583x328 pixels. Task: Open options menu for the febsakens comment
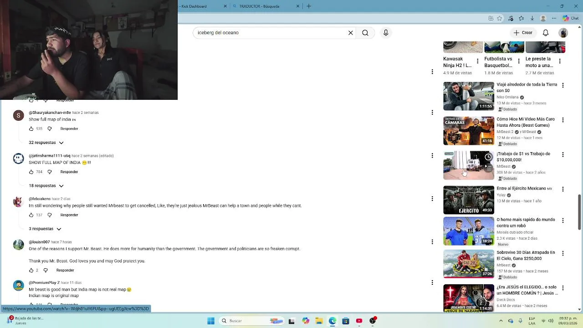[432, 199]
